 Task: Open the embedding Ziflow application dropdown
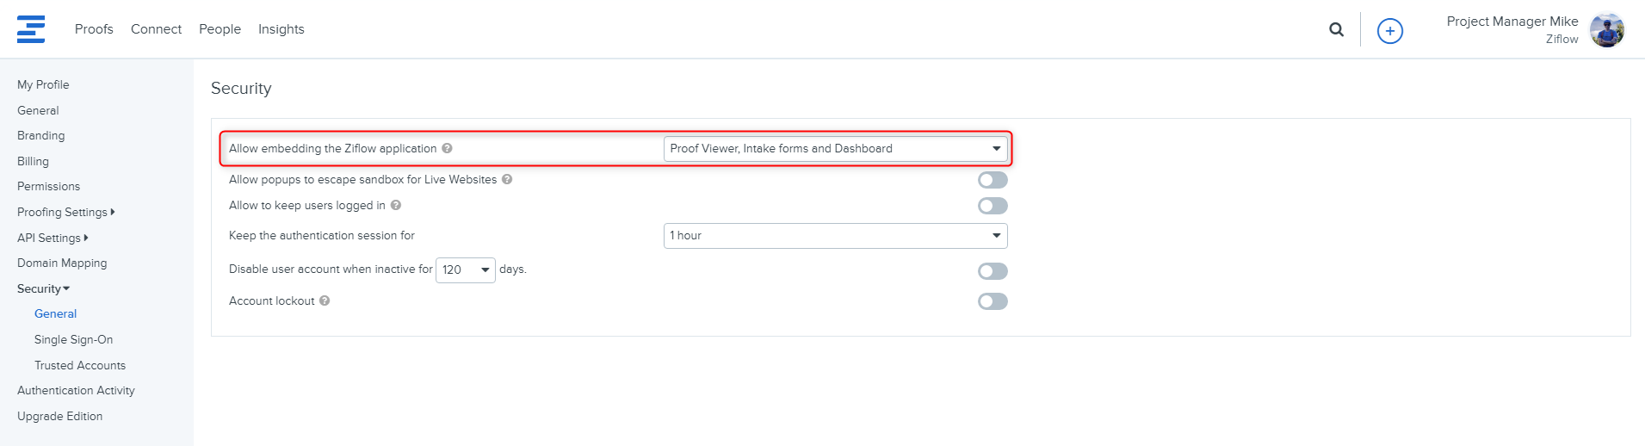(835, 148)
